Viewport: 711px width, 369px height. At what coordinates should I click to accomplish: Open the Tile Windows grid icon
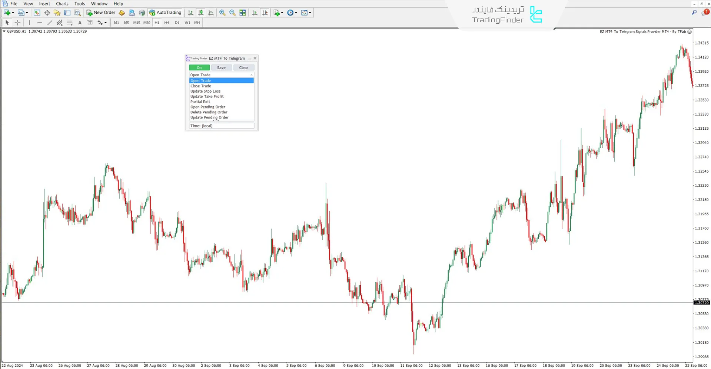coord(243,13)
